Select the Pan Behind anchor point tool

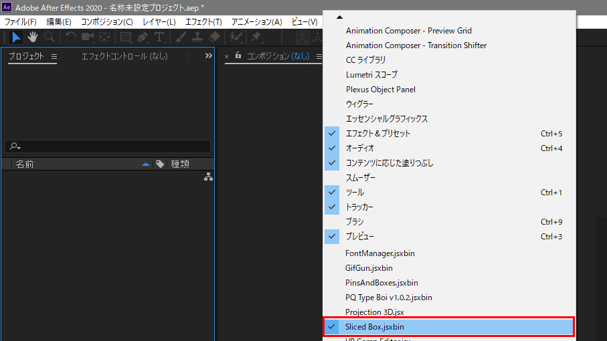(x=104, y=37)
